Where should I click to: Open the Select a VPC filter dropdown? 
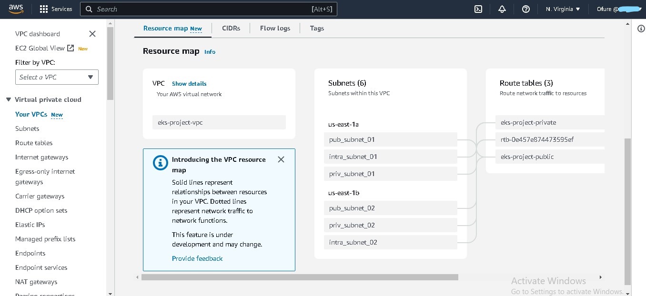pyautogui.click(x=57, y=77)
